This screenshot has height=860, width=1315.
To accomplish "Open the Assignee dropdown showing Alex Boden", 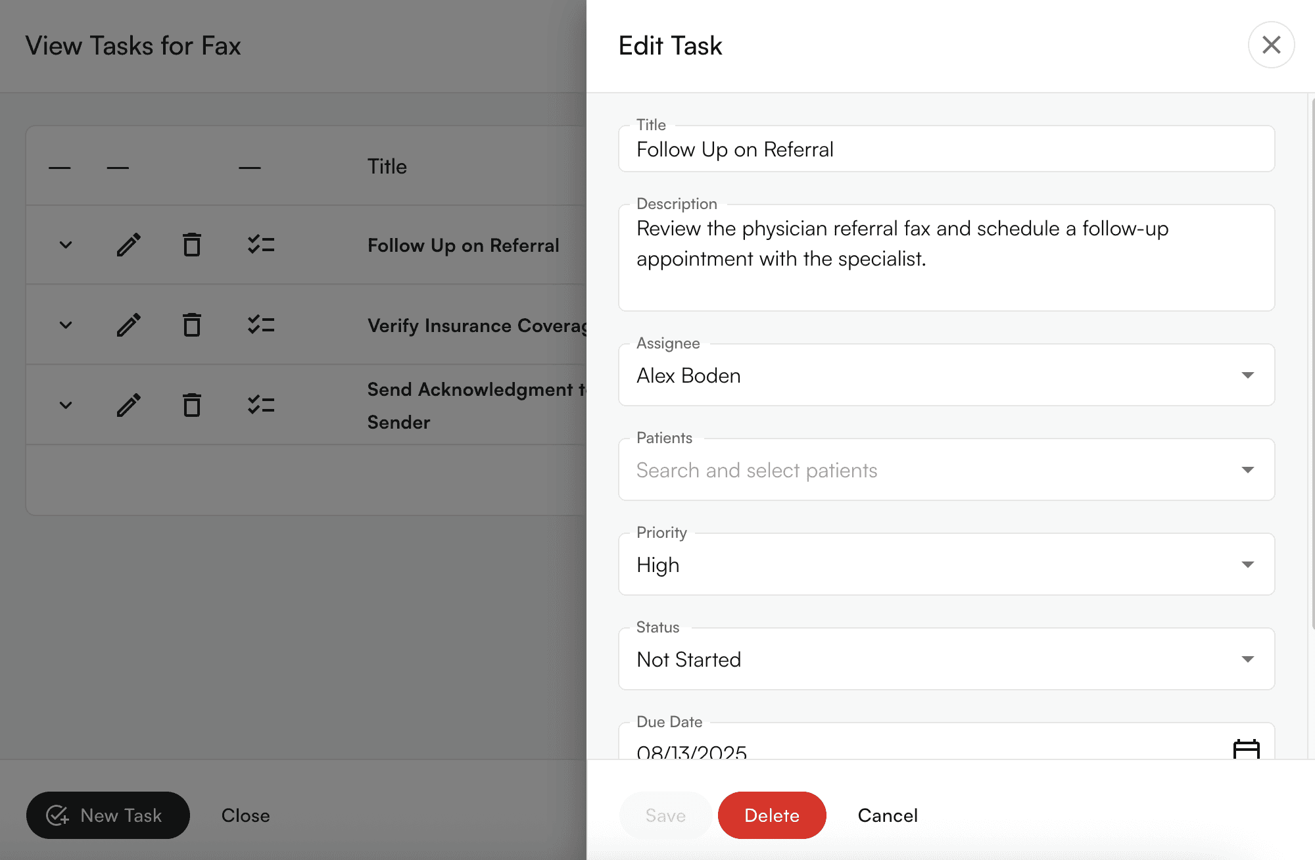I will pos(945,375).
